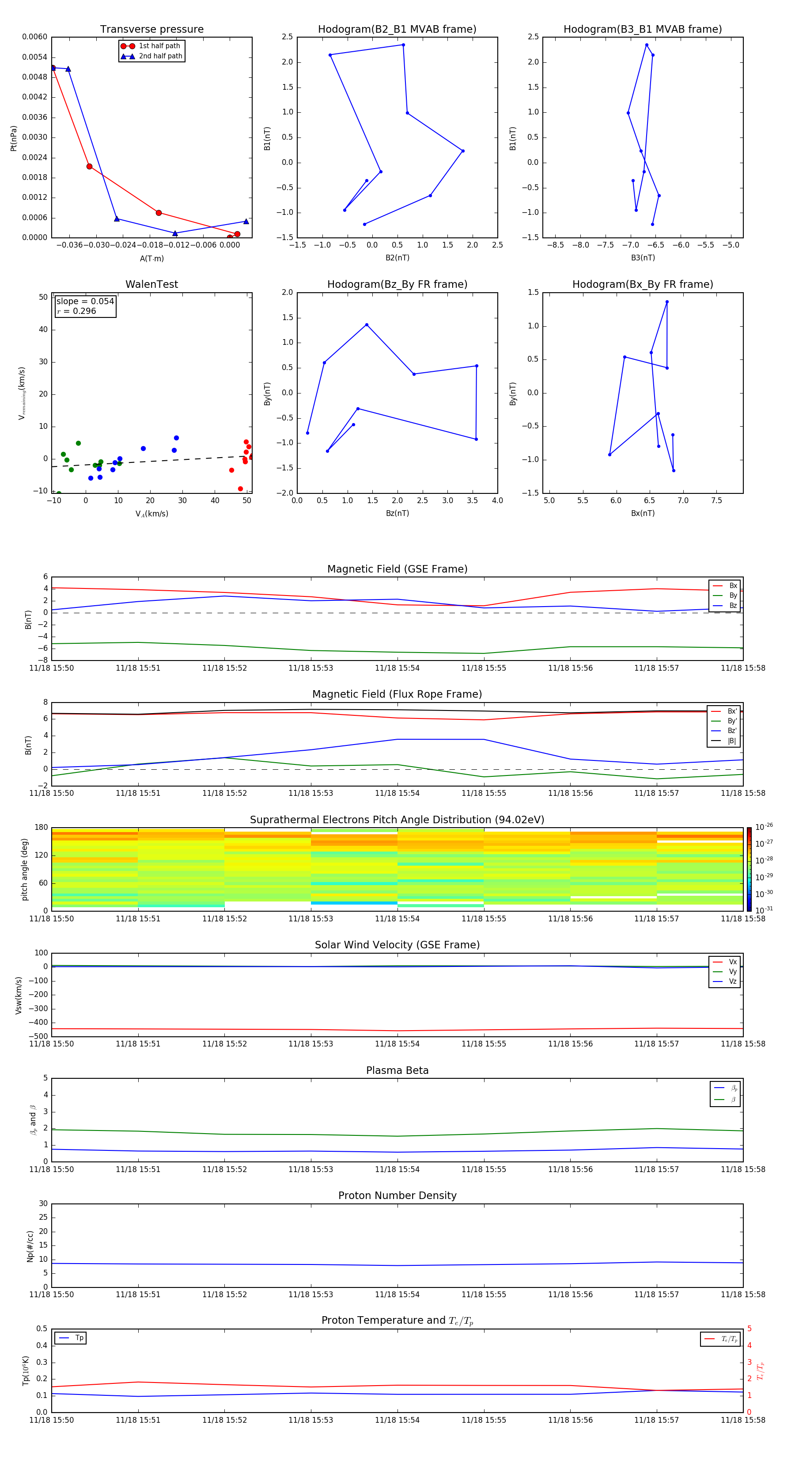Click the beta-p legend entry in Plasma Beta
This screenshot has height=1459, width=795.
click(x=725, y=1088)
